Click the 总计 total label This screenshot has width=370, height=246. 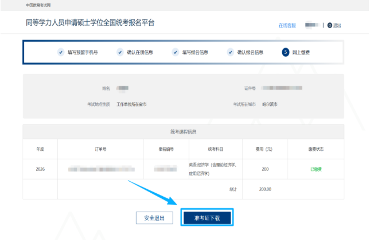coord(233,189)
